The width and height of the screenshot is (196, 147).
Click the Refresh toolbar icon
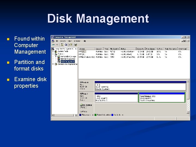[71, 45]
